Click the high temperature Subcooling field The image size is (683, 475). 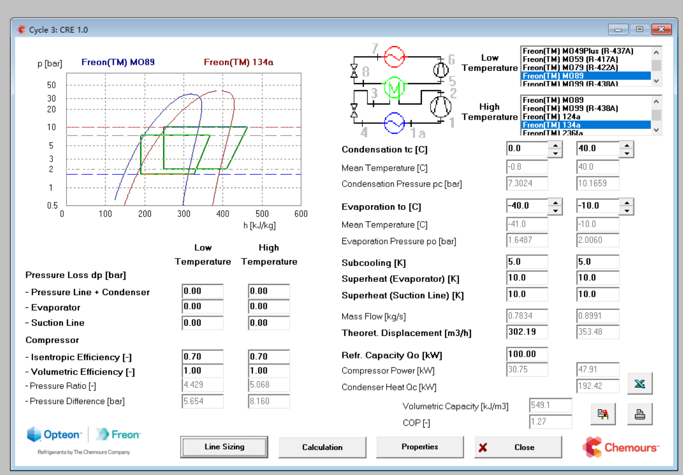pyautogui.click(x=598, y=262)
